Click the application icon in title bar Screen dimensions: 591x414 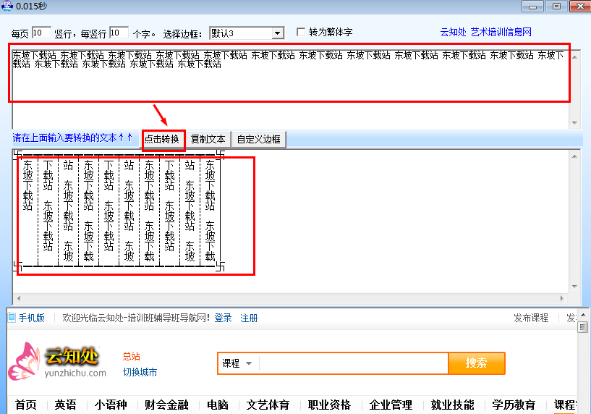click(7, 6)
